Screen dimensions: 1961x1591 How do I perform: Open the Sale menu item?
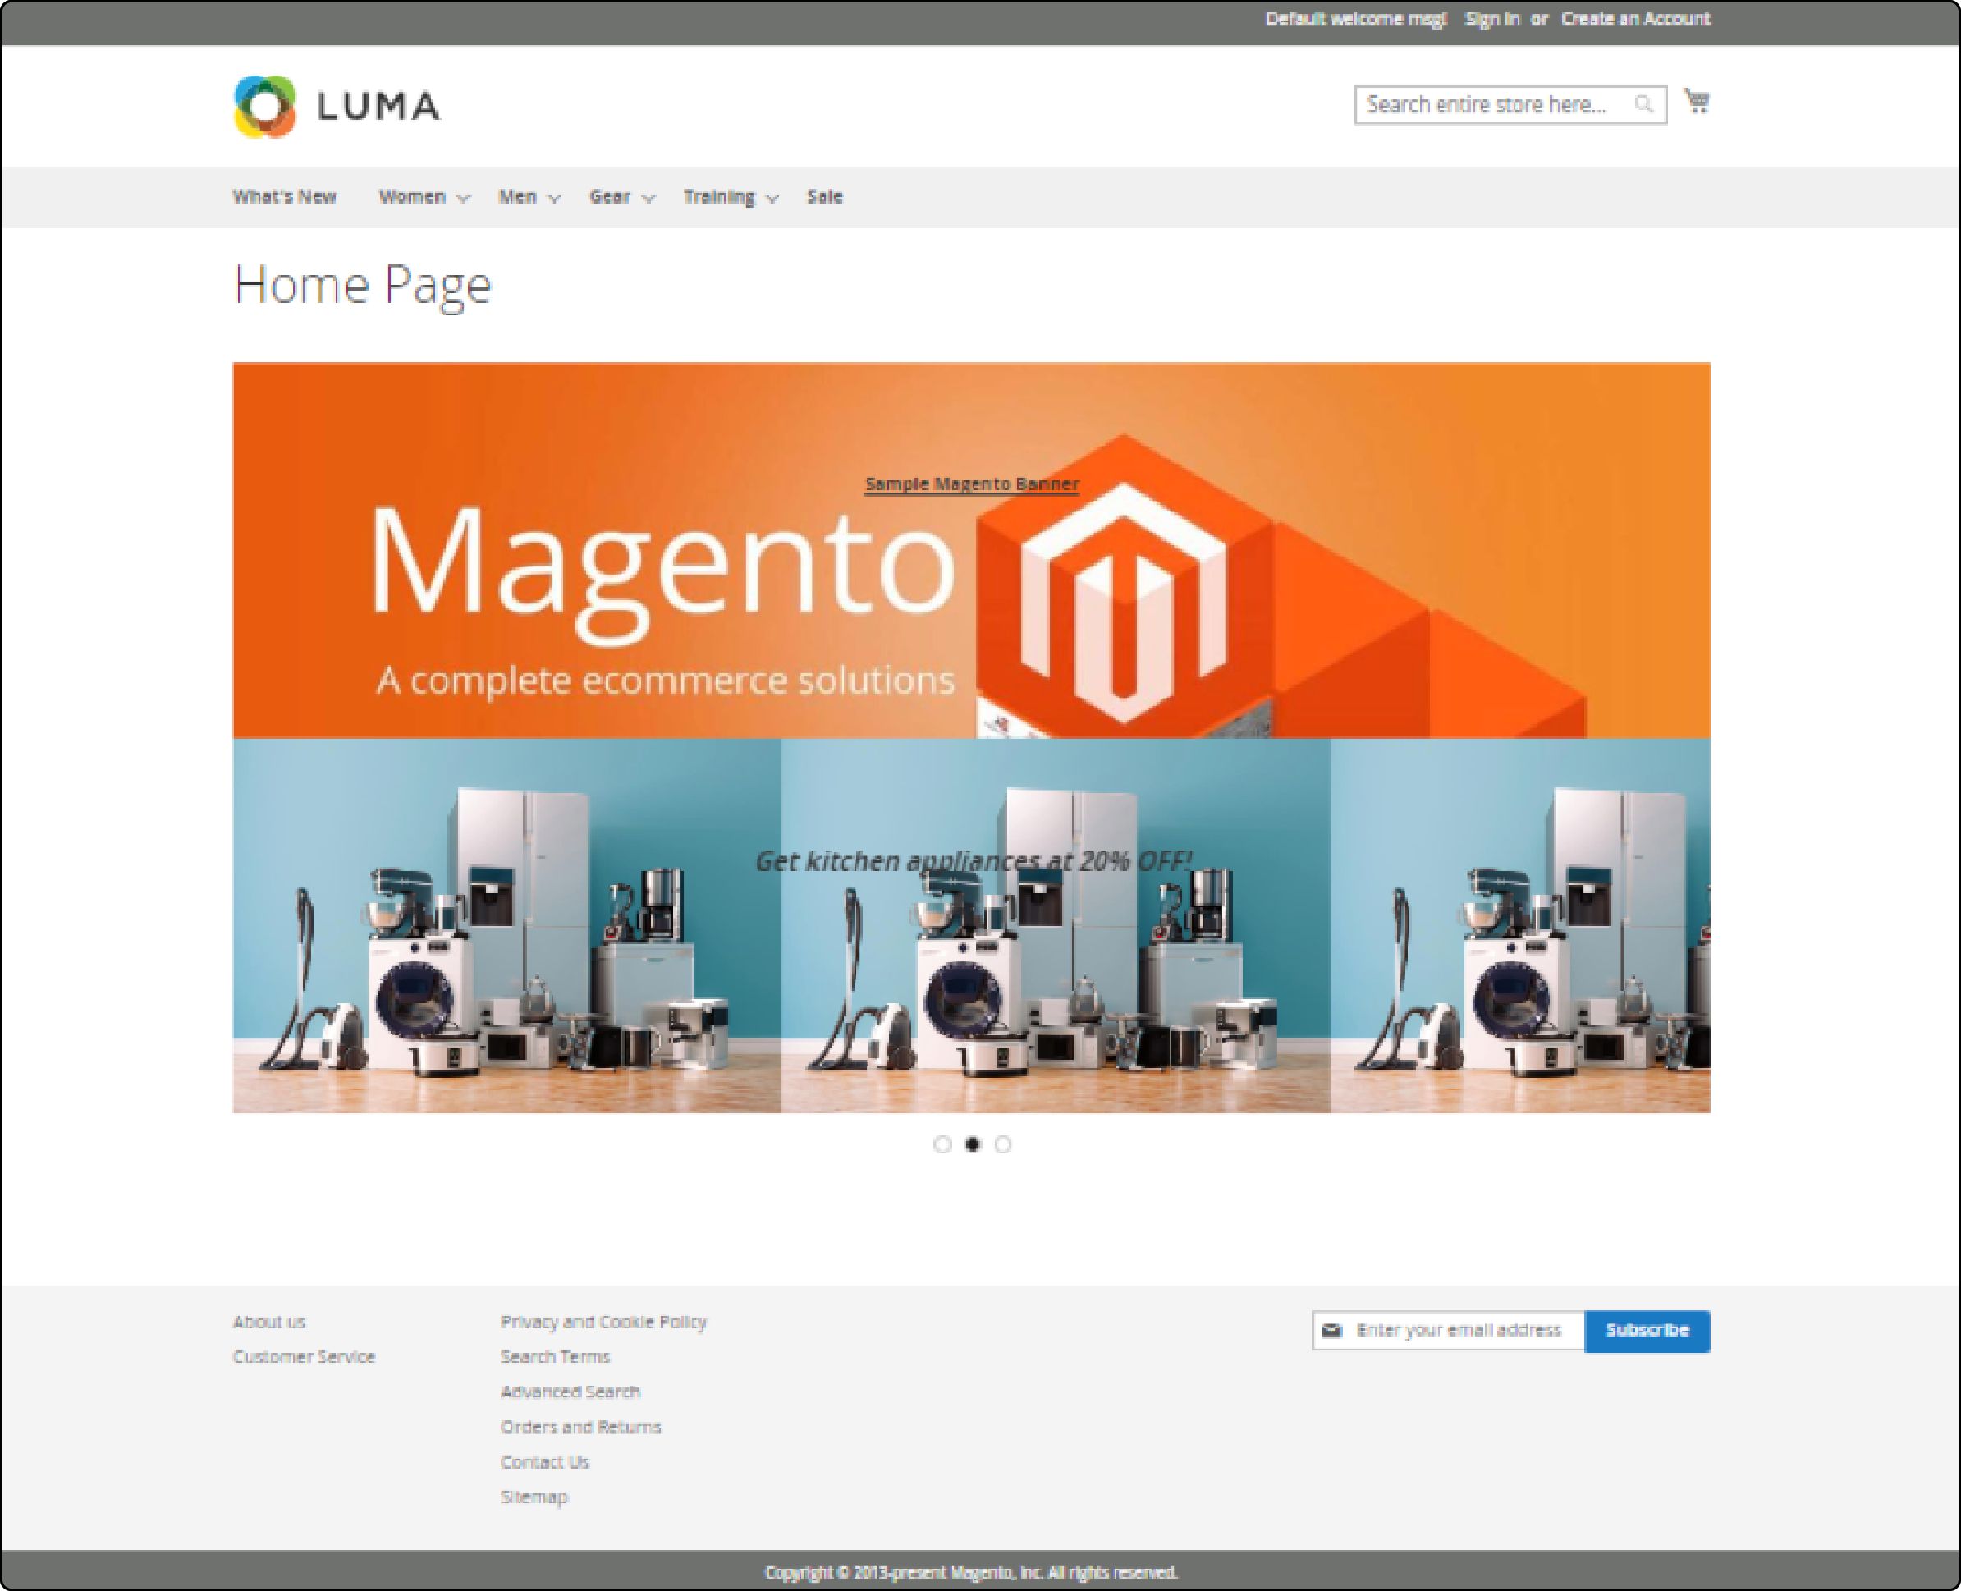pos(825,197)
